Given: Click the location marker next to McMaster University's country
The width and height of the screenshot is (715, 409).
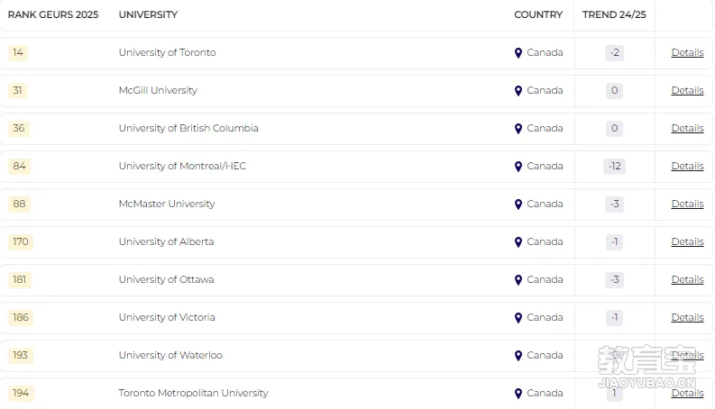Looking at the screenshot, I should click(518, 204).
